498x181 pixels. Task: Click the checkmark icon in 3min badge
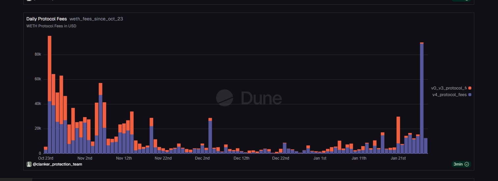pyautogui.click(x=466, y=164)
